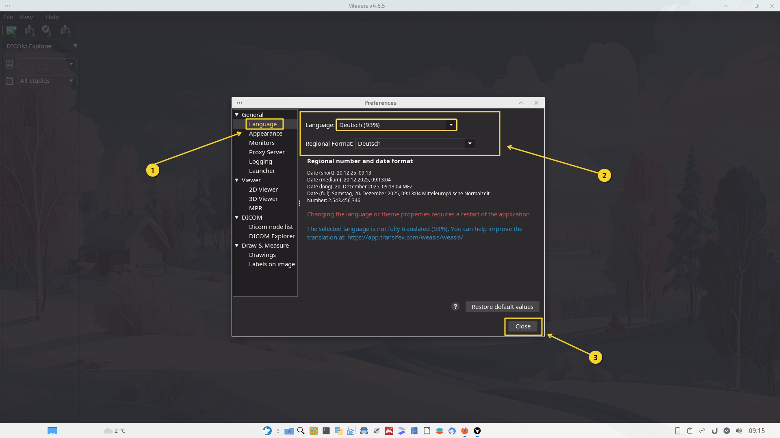Open the terminal from the taskbar
780x438 pixels.
[326, 431]
